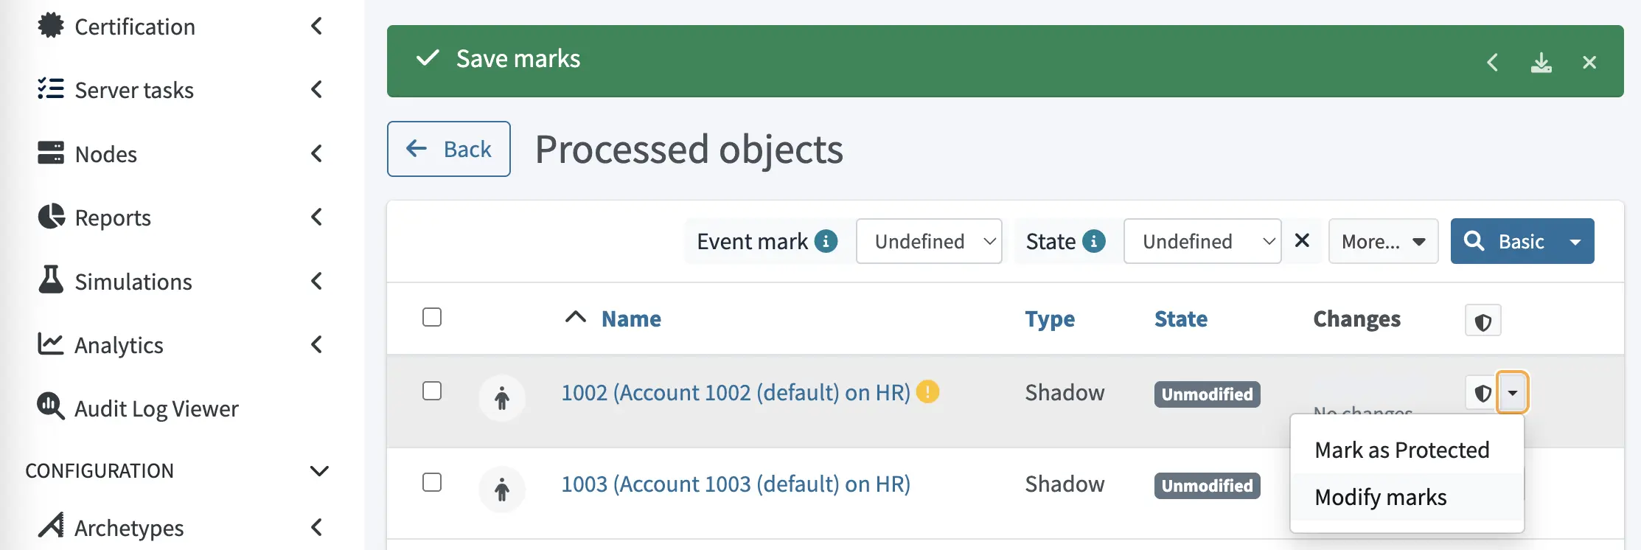Viewport: 1641px width, 550px height.
Task: Expand the More... filter dropdown
Action: pyautogui.click(x=1383, y=241)
